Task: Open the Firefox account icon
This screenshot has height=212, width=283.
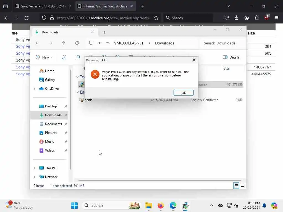Action: (247, 18)
